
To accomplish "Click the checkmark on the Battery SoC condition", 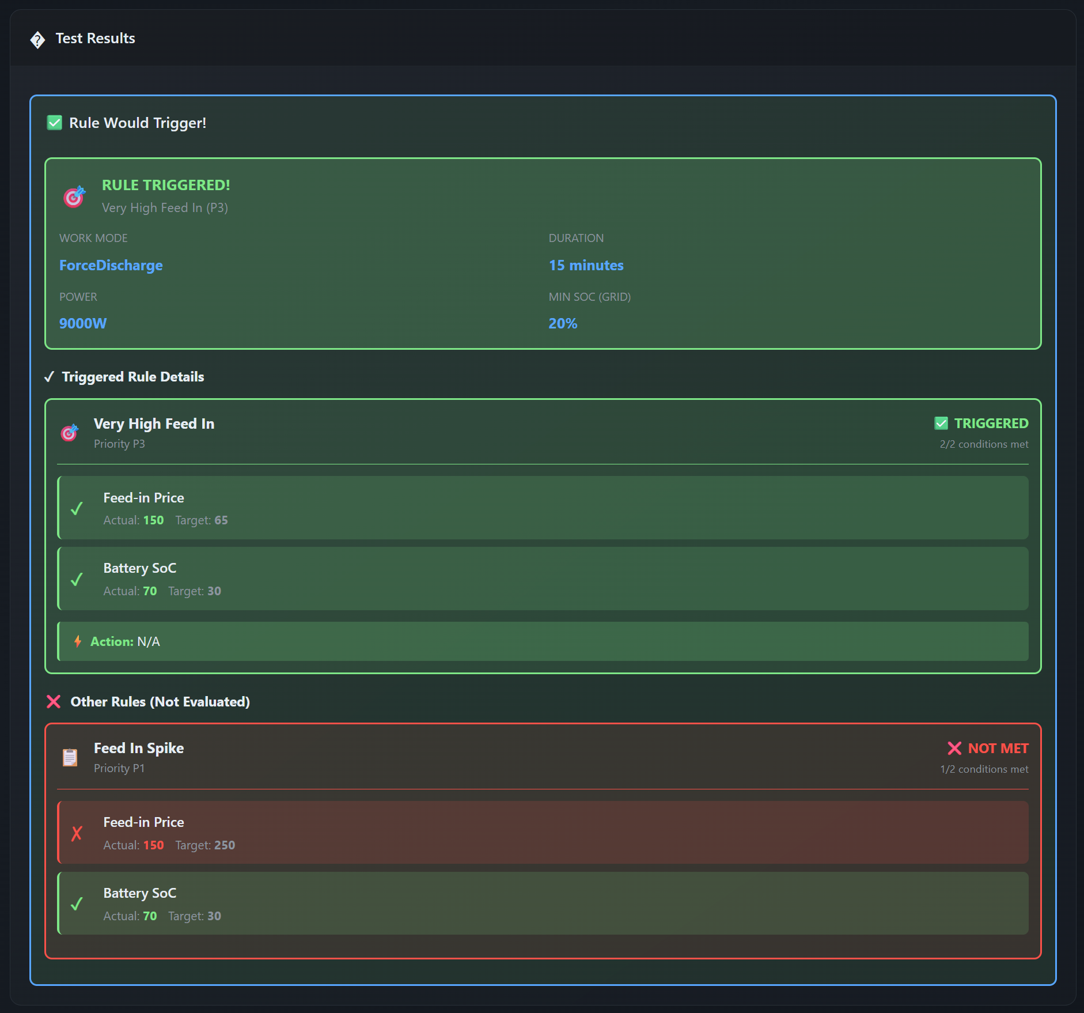I will (x=77, y=580).
